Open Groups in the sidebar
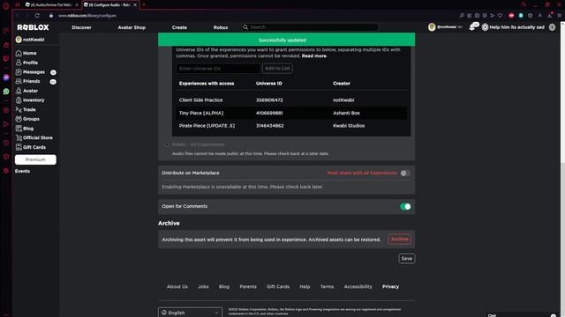The width and height of the screenshot is (565, 317). click(27, 119)
